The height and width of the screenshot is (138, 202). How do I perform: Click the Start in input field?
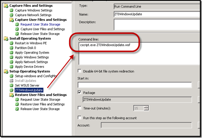click(x=135, y=85)
